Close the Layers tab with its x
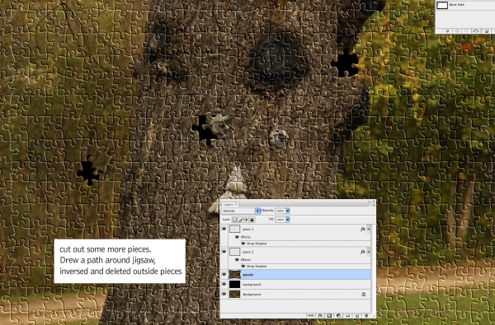The width and height of the screenshot is (495, 325). [236, 204]
